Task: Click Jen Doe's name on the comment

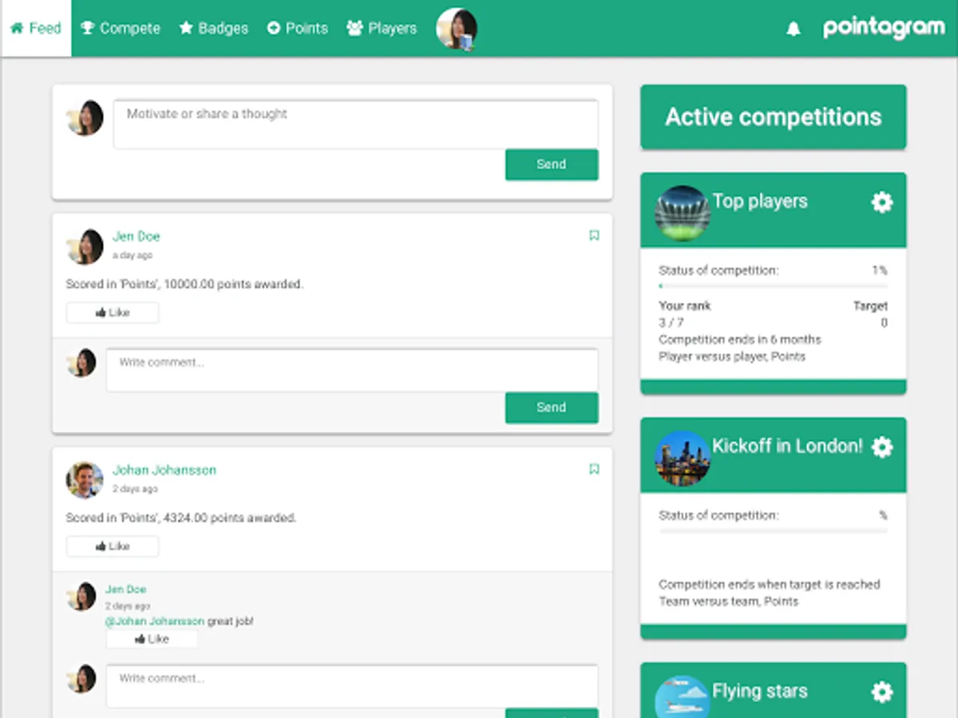Action: pos(126,590)
